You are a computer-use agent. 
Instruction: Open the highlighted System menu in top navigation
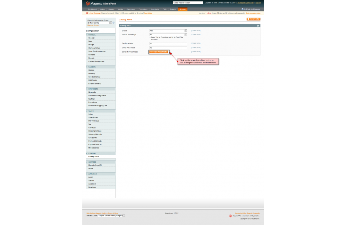(182, 9)
